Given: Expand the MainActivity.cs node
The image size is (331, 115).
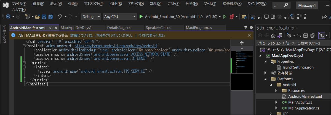Looking at the screenshot, I should click(x=276, y=102).
